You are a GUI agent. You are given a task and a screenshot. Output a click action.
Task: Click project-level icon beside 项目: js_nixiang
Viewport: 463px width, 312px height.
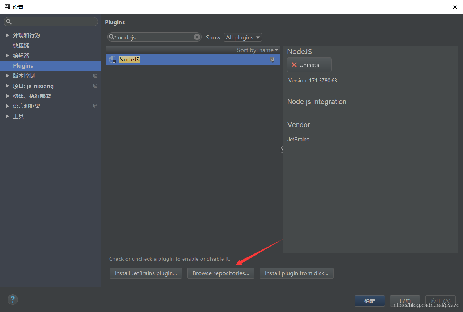pyautogui.click(x=95, y=86)
